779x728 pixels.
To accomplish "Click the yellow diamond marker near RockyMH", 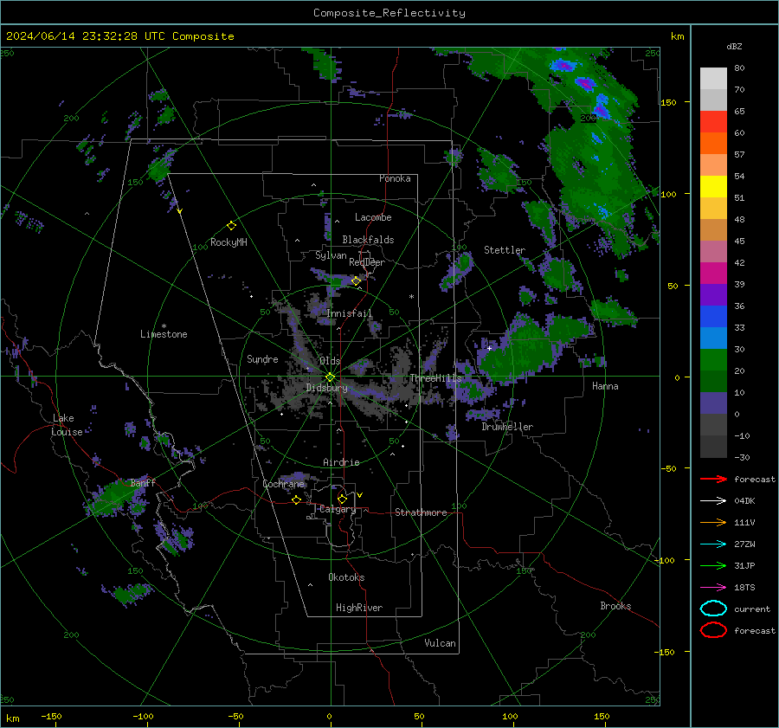I will coord(231,226).
